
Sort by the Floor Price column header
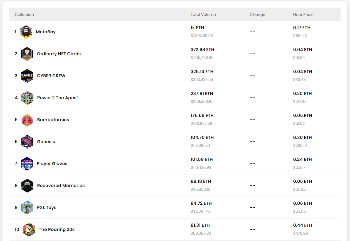303,14
